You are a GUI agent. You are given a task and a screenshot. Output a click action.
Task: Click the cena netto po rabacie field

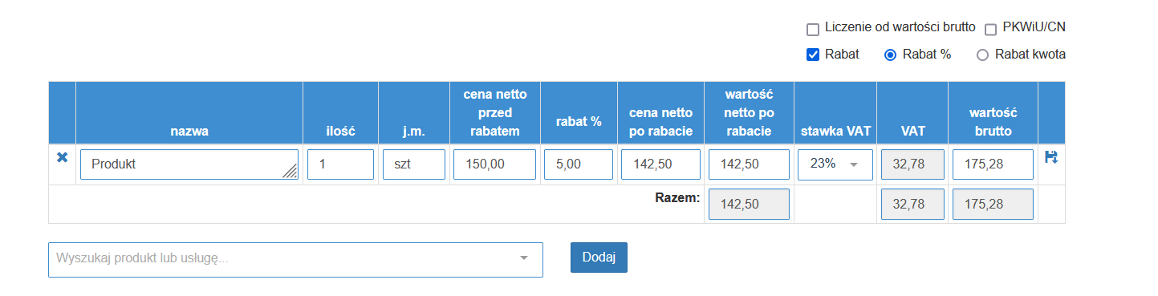point(660,164)
